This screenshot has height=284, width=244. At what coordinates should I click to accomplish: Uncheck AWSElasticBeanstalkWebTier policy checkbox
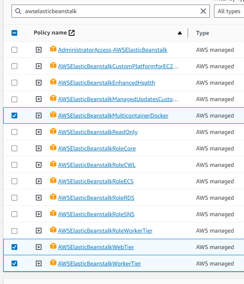pos(14,247)
